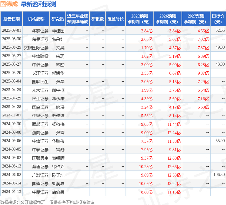226x205 pixels.
Task: Select date cell 2025-05-04
Action: coord(12,81)
